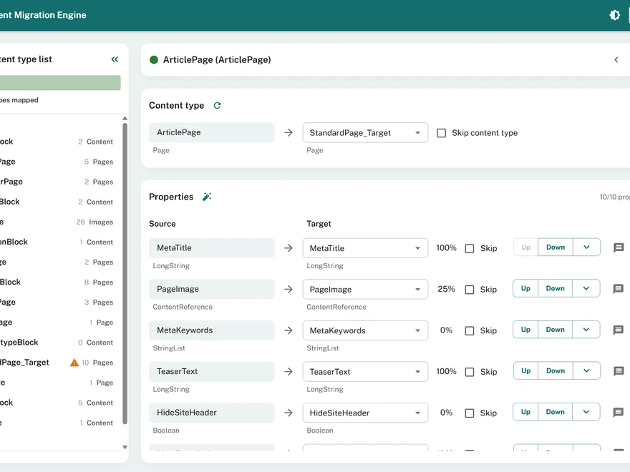Open the comment icon for MetaKeywords row
Viewport: 630px width, 472px height.
(617, 329)
